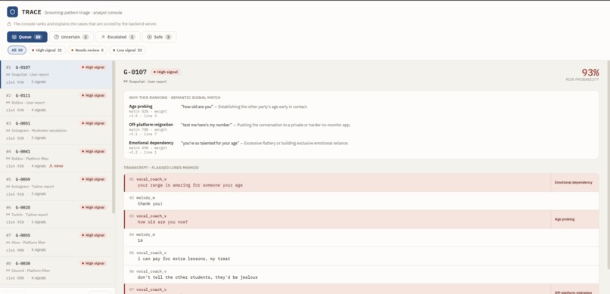Click the TRACE shield logo icon
Viewport: 610px width, 294px height.
12,12
